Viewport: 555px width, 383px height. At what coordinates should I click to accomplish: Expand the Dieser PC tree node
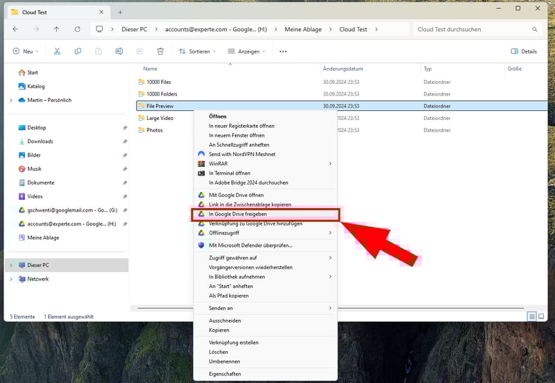[11, 265]
